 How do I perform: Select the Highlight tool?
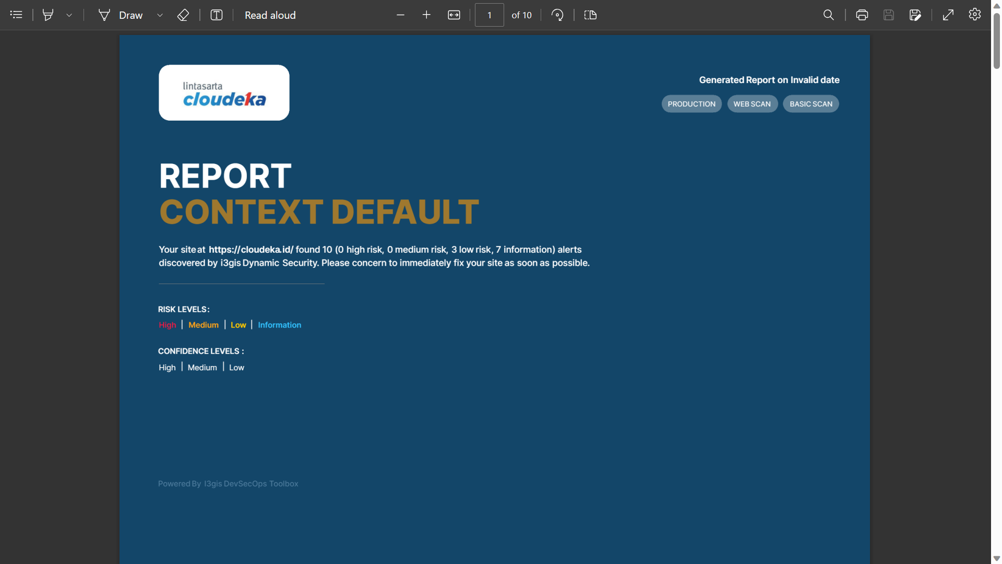coord(48,15)
